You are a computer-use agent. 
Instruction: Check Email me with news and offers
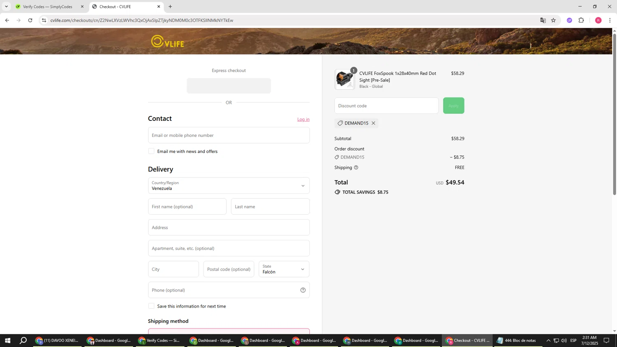[x=151, y=151]
